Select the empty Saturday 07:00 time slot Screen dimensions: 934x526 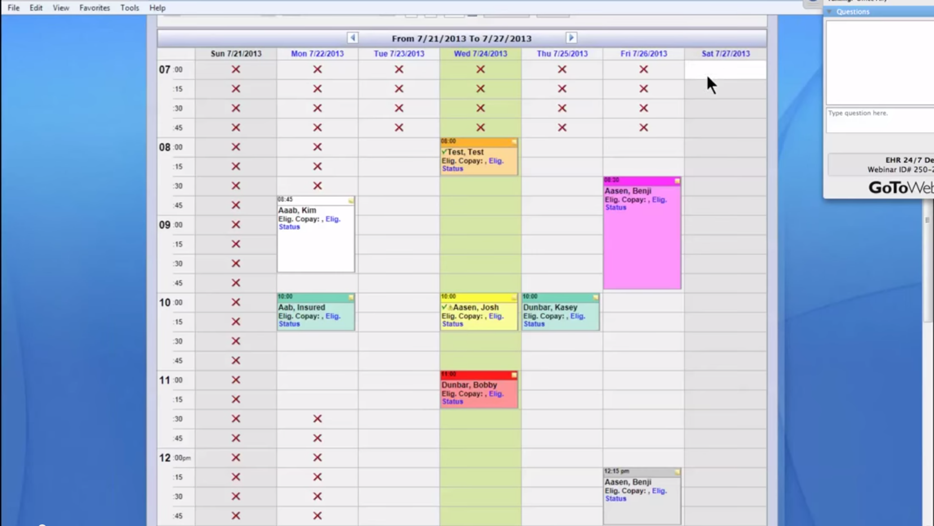click(726, 69)
